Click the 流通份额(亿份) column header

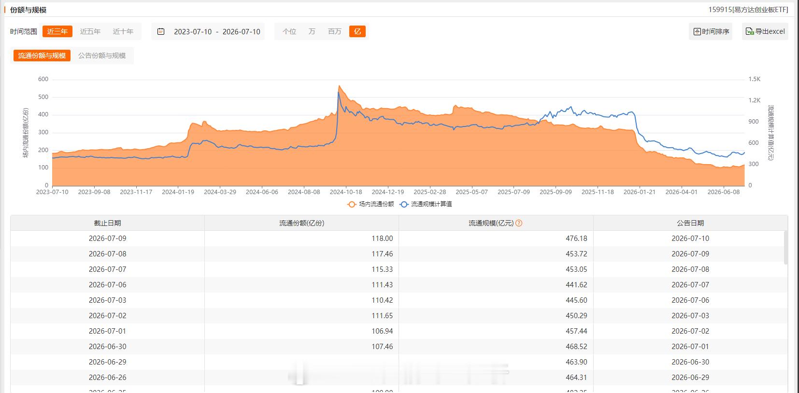pyautogui.click(x=302, y=223)
